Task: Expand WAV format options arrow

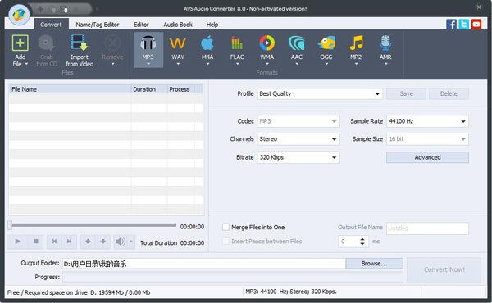Action: click(x=178, y=64)
